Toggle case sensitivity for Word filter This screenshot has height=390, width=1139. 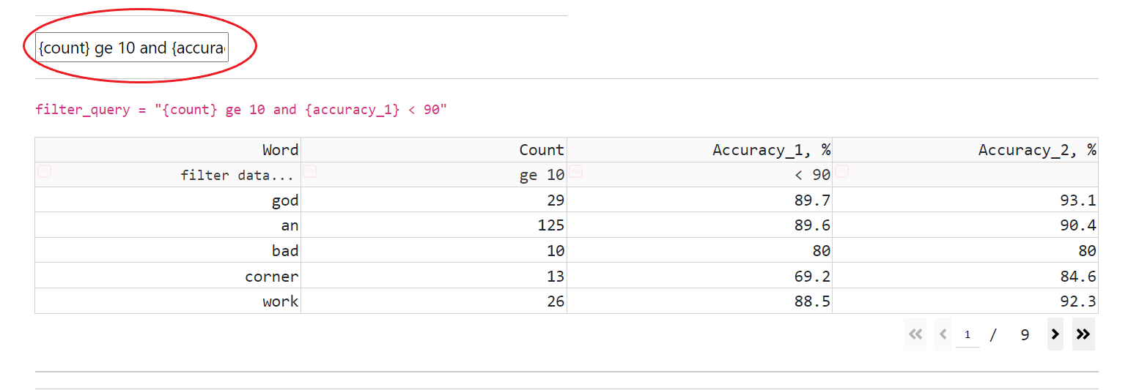pos(44,172)
